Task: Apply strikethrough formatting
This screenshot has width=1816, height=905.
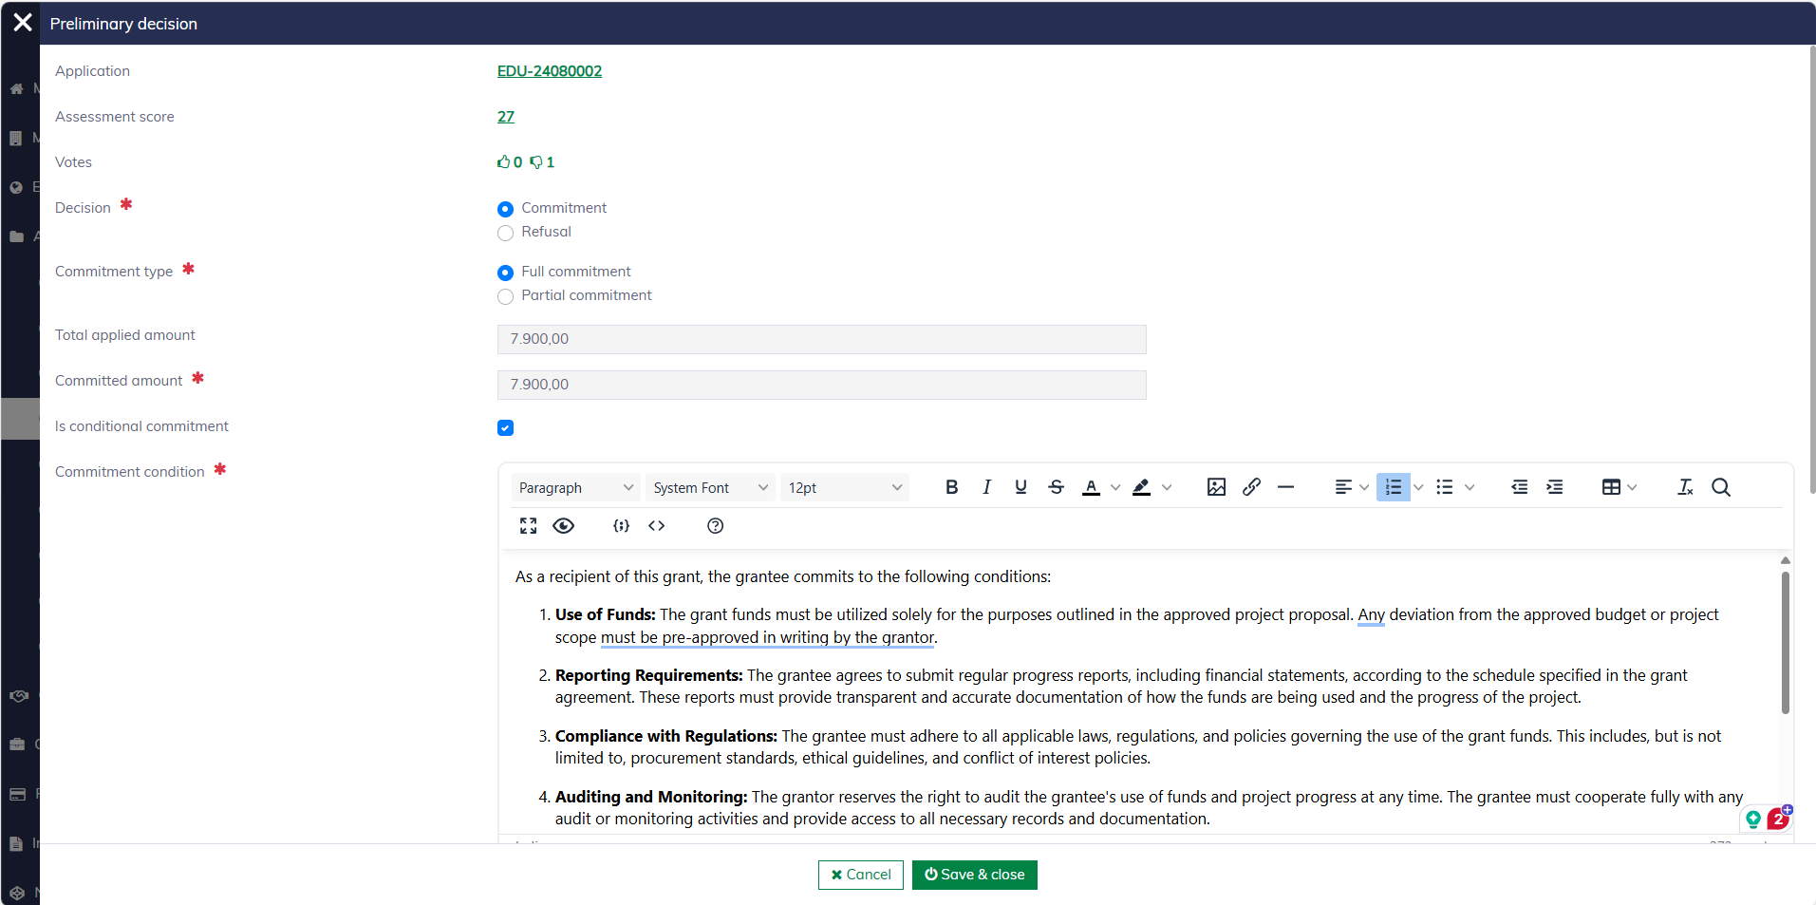Action: [x=1056, y=487]
